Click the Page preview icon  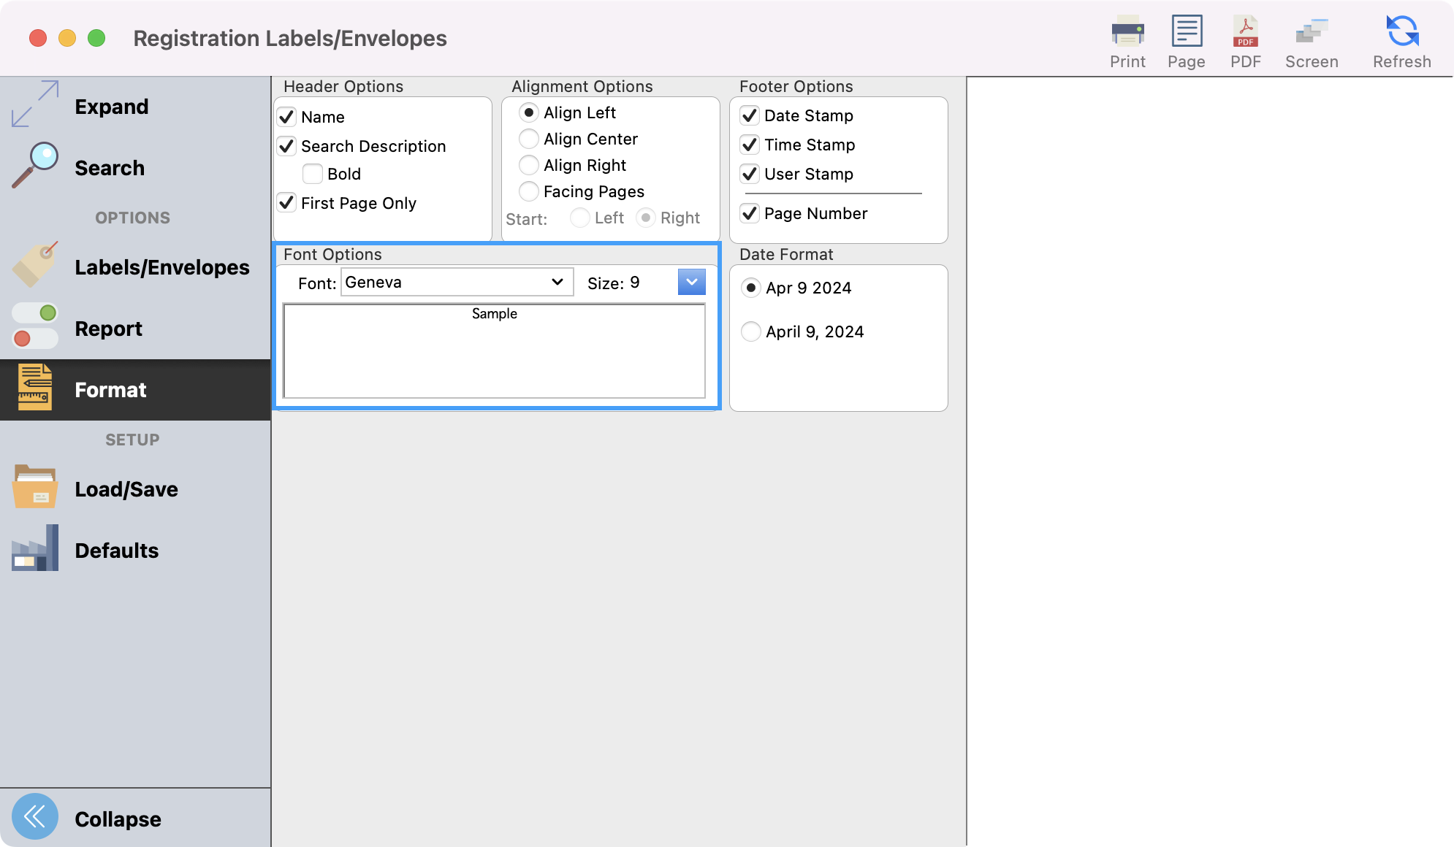point(1186,32)
